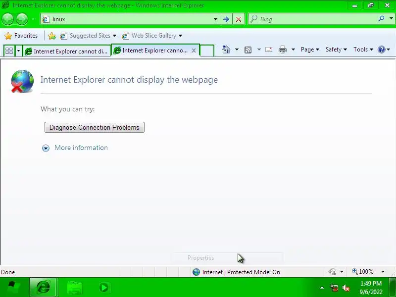The image size is (396, 297).
Task: Click the muted volume tray icon
Action: pos(346,288)
